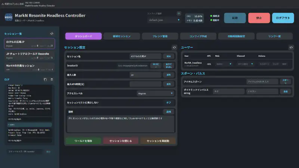Screen dimensions: 299x168
Task: Click the AFK status cell for MarkN_headless
Action: coord(209,64)
